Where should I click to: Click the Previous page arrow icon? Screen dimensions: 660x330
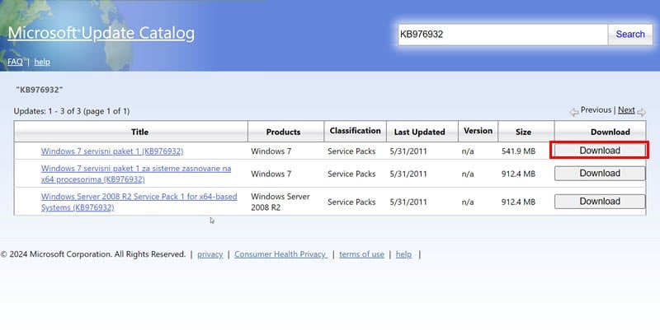[x=574, y=112]
